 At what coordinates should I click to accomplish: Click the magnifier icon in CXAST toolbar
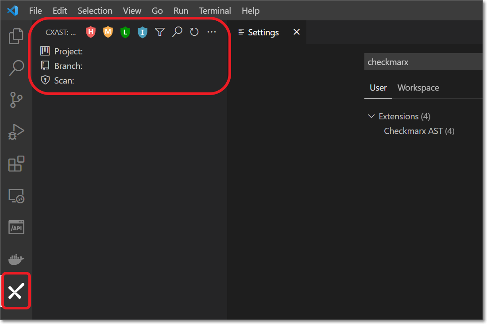177,32
